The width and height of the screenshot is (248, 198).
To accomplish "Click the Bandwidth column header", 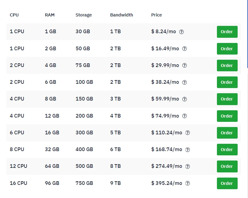I will [122, 15].
